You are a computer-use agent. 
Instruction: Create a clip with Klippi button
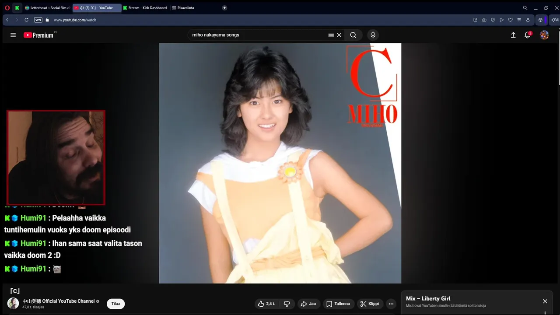click(369, 304)
